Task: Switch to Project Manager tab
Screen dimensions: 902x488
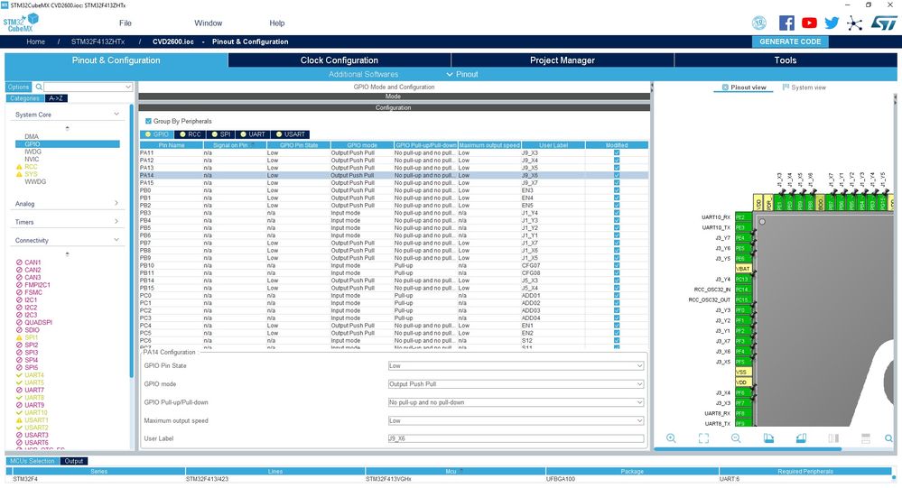Action: click(x=562, y=60)
